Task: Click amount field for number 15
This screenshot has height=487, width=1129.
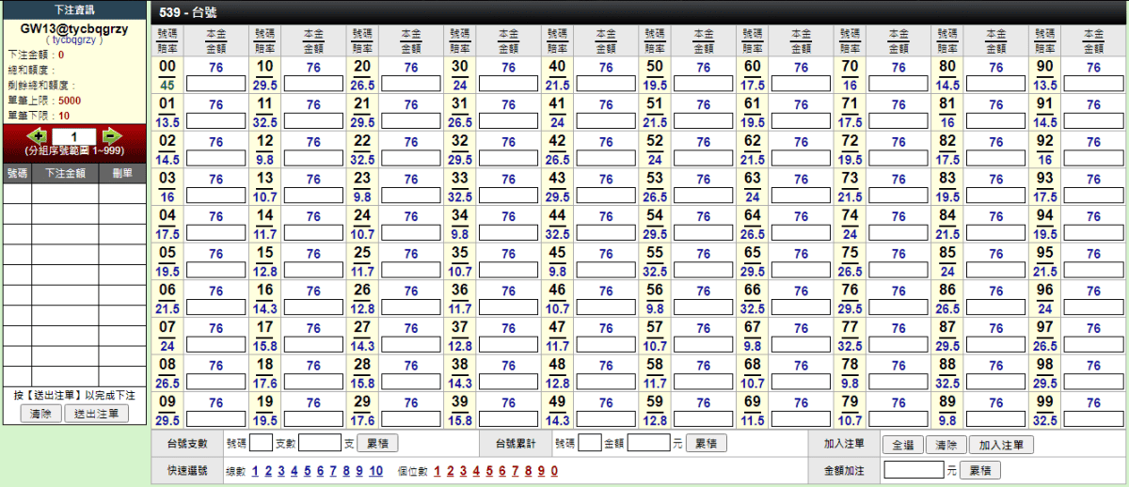Action: pos(314,271)
